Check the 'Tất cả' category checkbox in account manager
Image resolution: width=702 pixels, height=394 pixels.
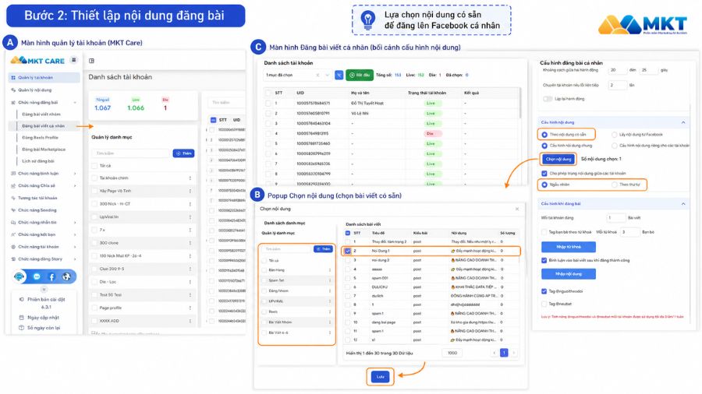click(94, 166)
